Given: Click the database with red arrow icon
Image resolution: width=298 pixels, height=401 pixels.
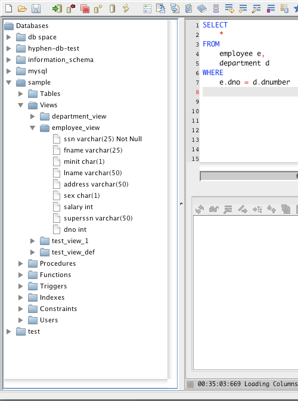Looking at the screenshot, I should click(x=71, y=9).
